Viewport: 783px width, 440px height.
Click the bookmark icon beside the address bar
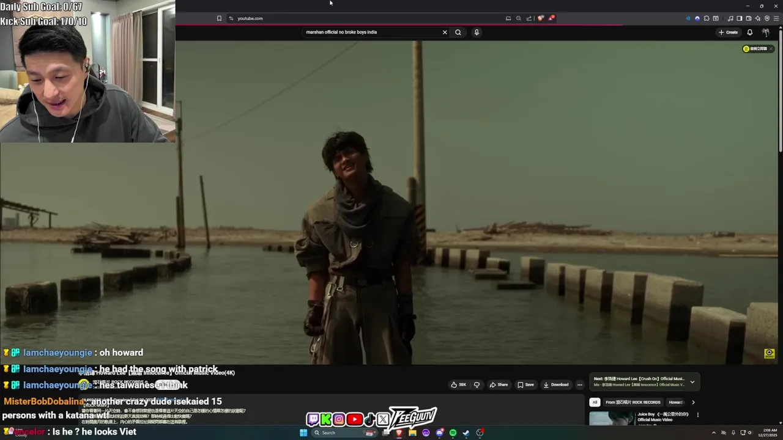[219, 18]
